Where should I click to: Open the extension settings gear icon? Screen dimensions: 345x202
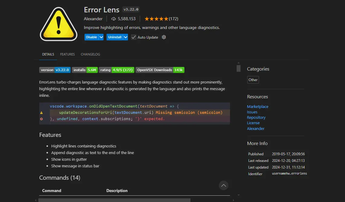click(164, 37)
